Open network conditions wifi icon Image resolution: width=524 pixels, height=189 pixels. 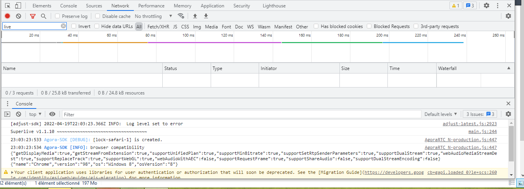[x=181, y=16]
